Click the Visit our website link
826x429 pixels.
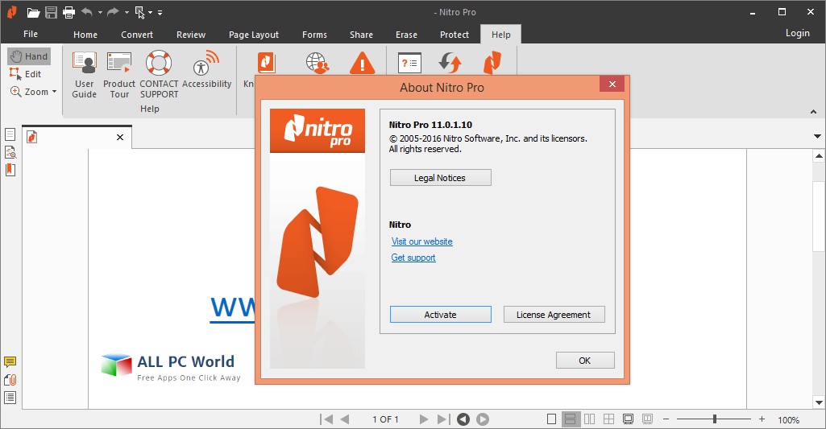[422, 241]
